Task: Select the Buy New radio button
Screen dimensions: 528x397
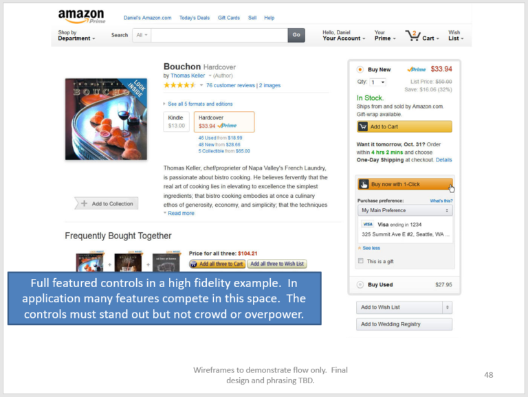Action: (x=360, y=69)
